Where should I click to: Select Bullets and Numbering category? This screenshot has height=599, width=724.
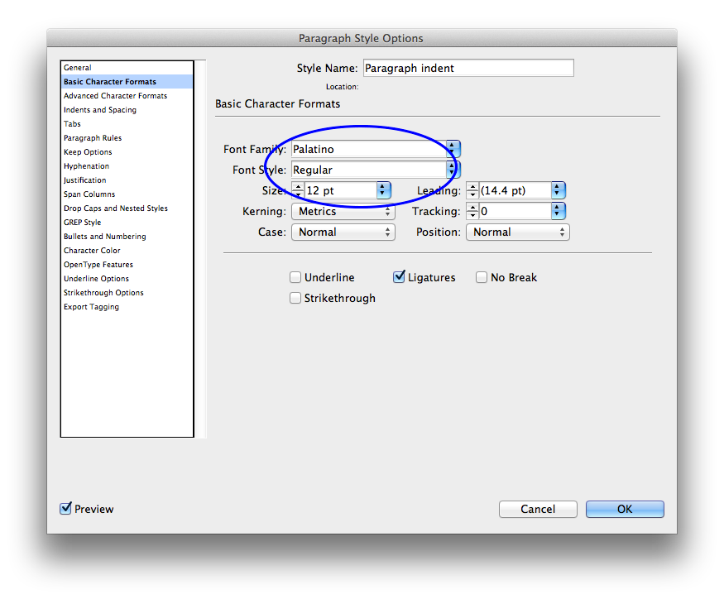[127, 237]
